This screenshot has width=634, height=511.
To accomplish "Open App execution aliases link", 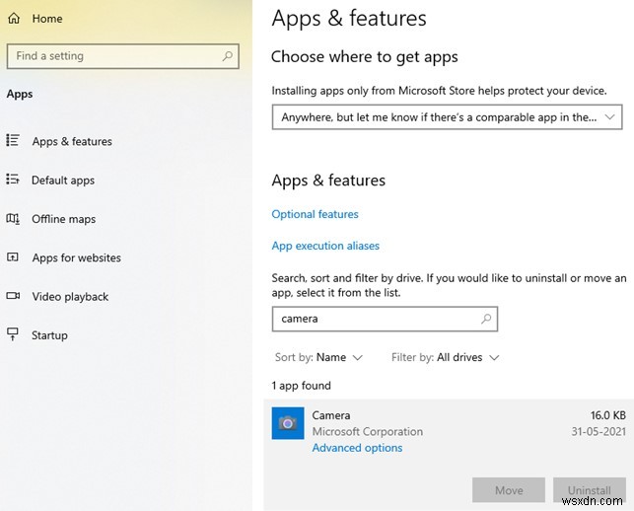I will [325, 246].
